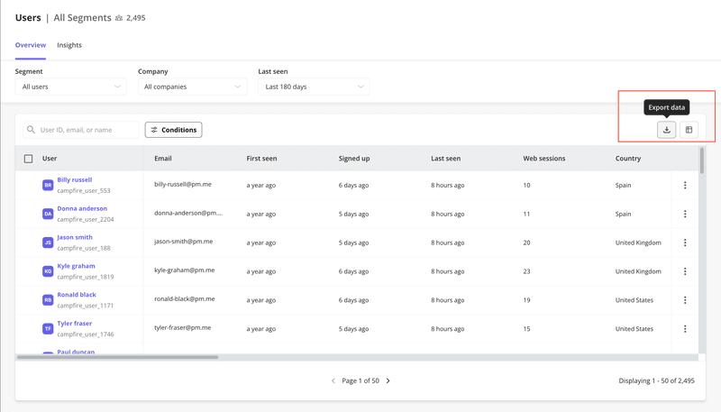
Task: Click email jason-smith@pm.me
Action: 184,242
